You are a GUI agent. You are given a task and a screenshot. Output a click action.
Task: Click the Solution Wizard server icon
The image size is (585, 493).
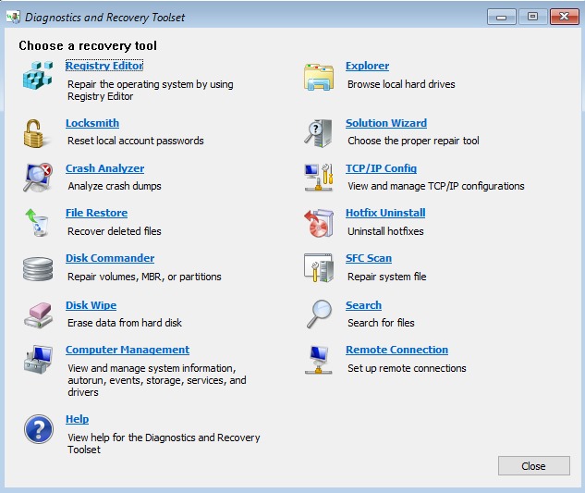[x=318, y=133]
